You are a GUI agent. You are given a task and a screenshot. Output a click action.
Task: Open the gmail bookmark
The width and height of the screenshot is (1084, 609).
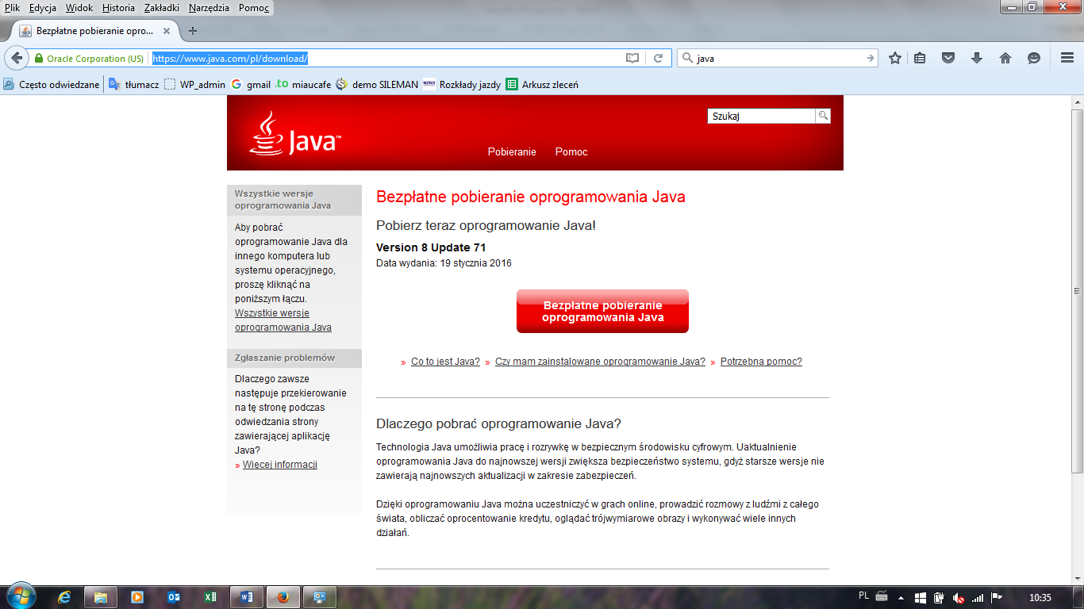click(251, 84)
